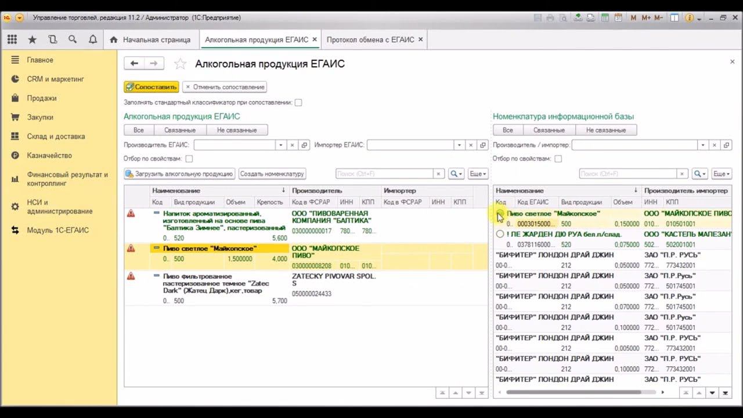Open right table search options dropdown

tap(699, 174)
